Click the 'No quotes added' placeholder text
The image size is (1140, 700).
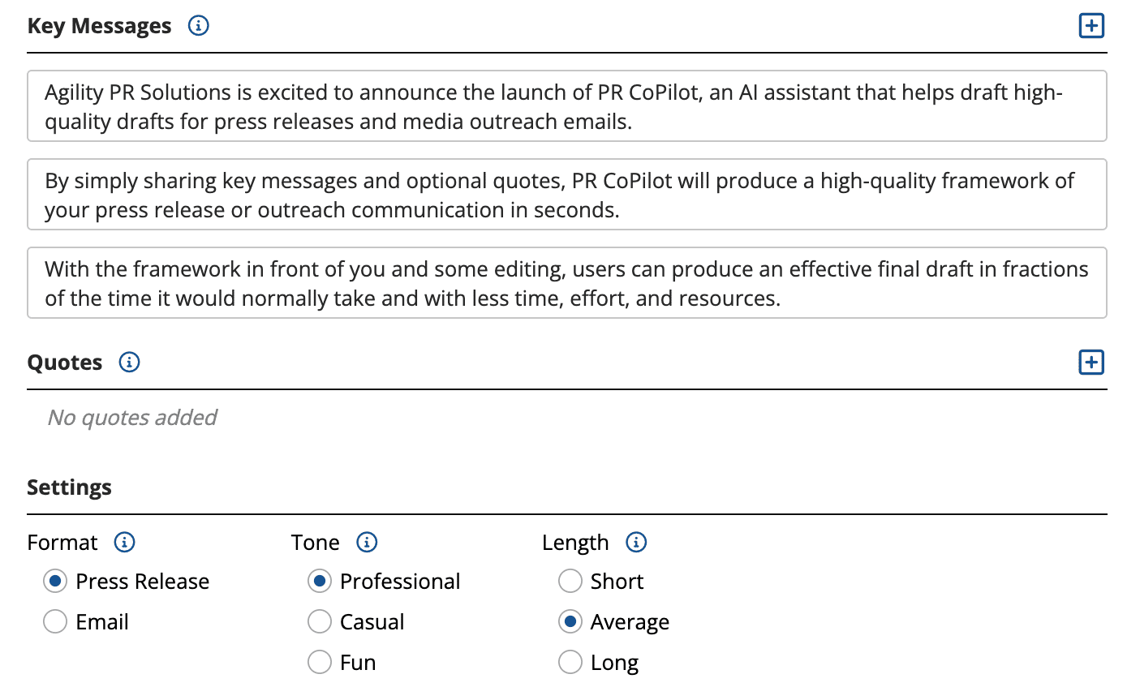tap(133, 417)
